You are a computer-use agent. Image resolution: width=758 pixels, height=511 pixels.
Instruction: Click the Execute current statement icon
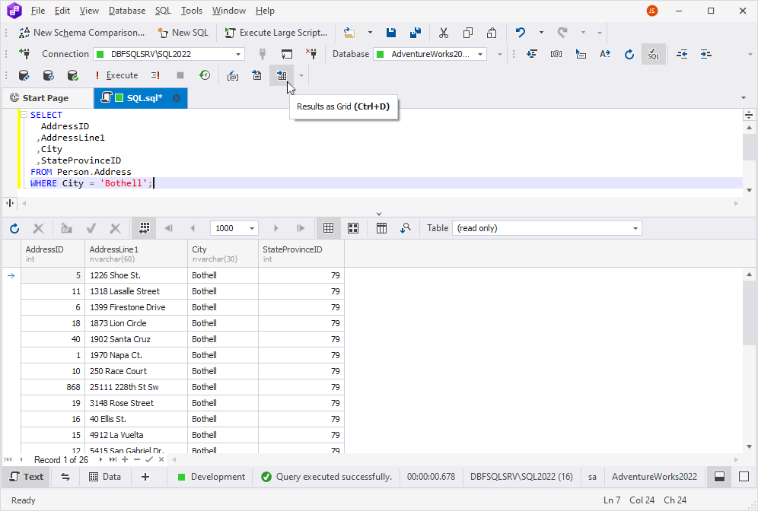(155, 75)
